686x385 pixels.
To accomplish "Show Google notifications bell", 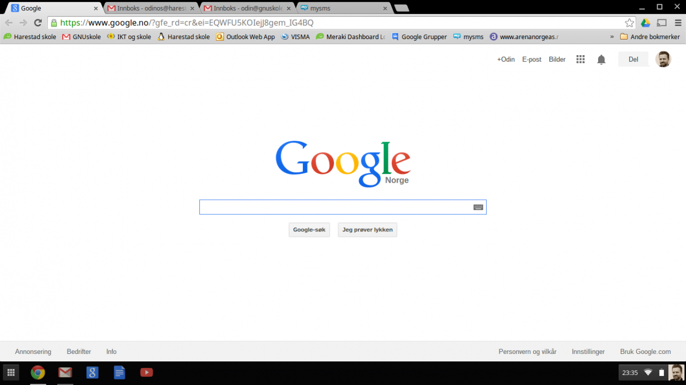I will click(601, 59).
